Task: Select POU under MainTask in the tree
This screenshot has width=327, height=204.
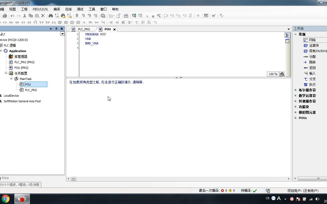Action: (x=28, y=84)
